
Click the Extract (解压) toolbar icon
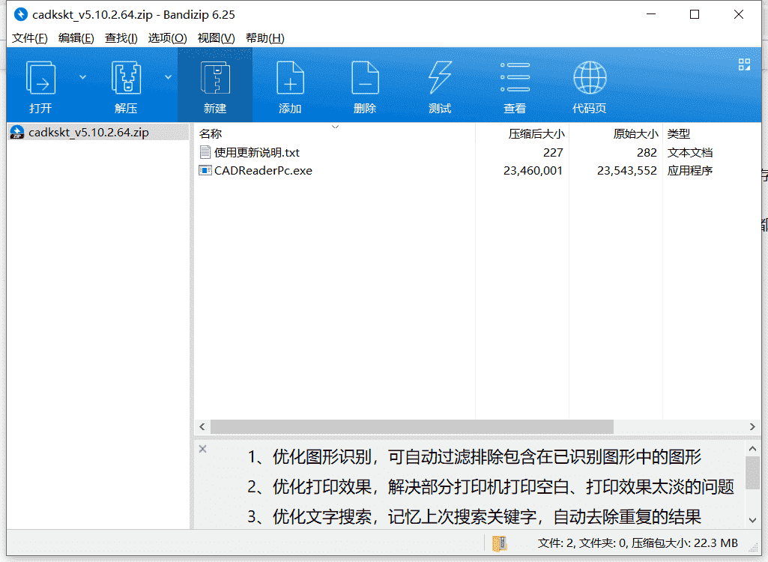(x=126, y=77)
